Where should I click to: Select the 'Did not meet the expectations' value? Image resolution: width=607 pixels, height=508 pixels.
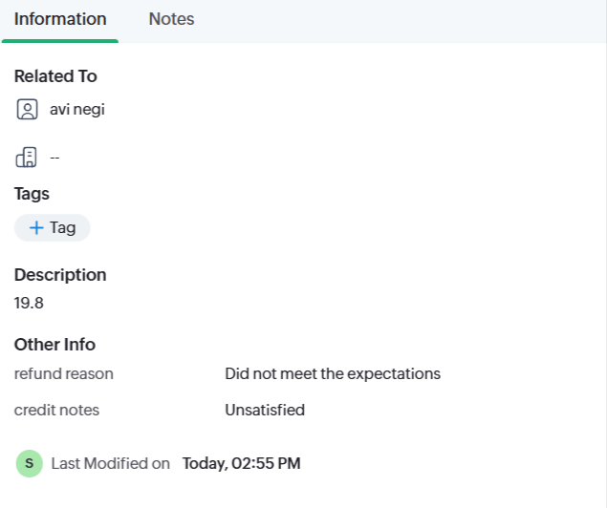point(333,374)
